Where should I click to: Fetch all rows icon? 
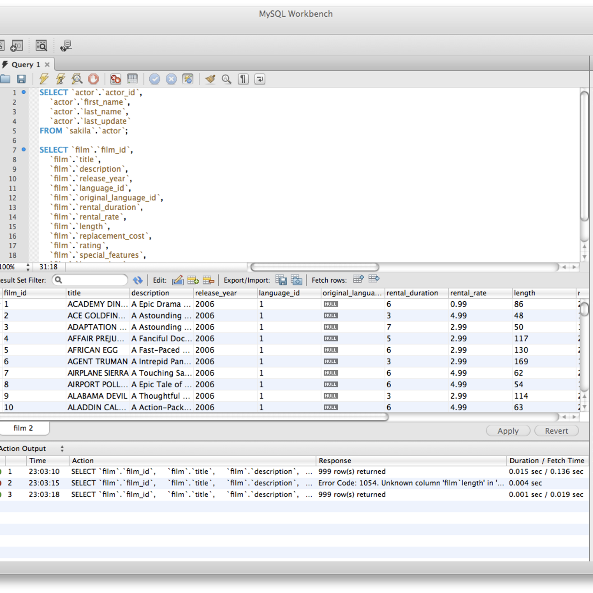374,279
